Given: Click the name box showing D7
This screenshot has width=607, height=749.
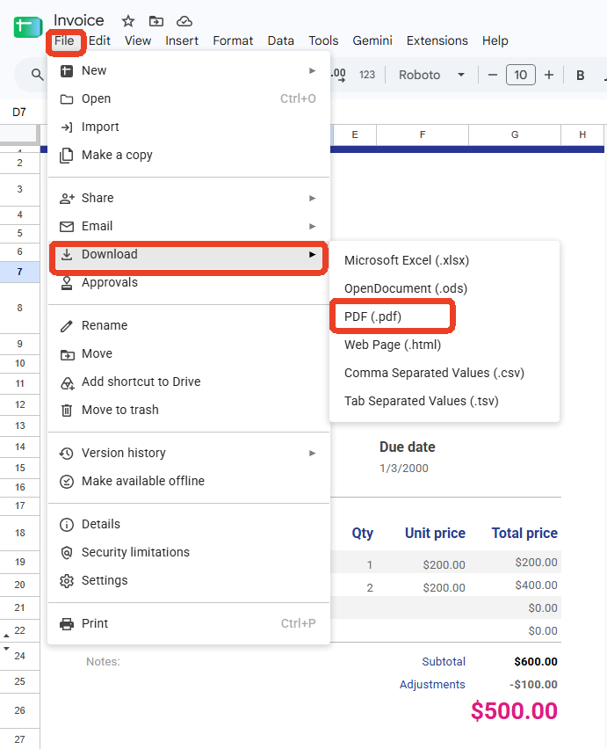Looking at the screenshot, I should (x=19, y=113).
